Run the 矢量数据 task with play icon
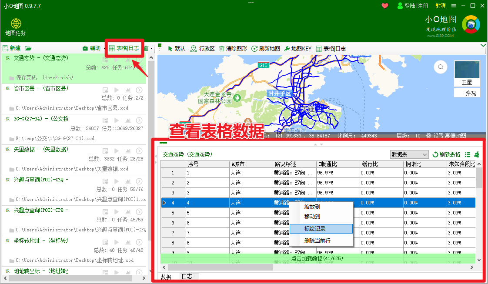488x284 pixels. pyautogui.click(x=117, y=151)
